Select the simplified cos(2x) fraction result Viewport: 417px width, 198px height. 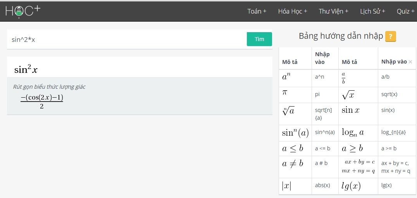coord(42,101)
